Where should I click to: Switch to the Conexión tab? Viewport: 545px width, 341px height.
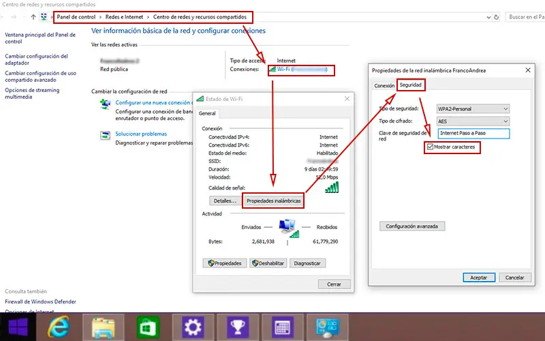click(x=384, y=86)
